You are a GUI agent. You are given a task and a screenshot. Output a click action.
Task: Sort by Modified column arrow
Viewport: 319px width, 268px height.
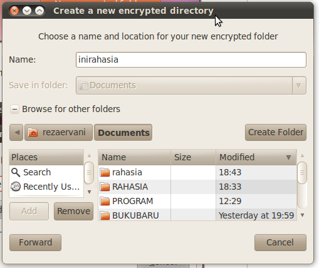pos(288,157)
